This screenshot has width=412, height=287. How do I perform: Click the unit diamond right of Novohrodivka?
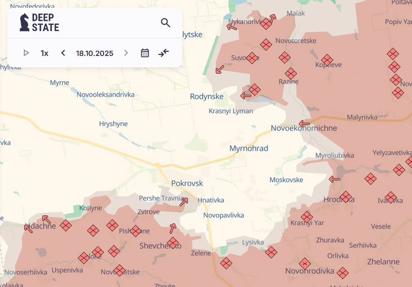[343, 273]
